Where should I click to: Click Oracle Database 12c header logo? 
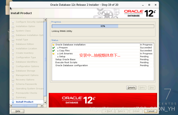140,13
